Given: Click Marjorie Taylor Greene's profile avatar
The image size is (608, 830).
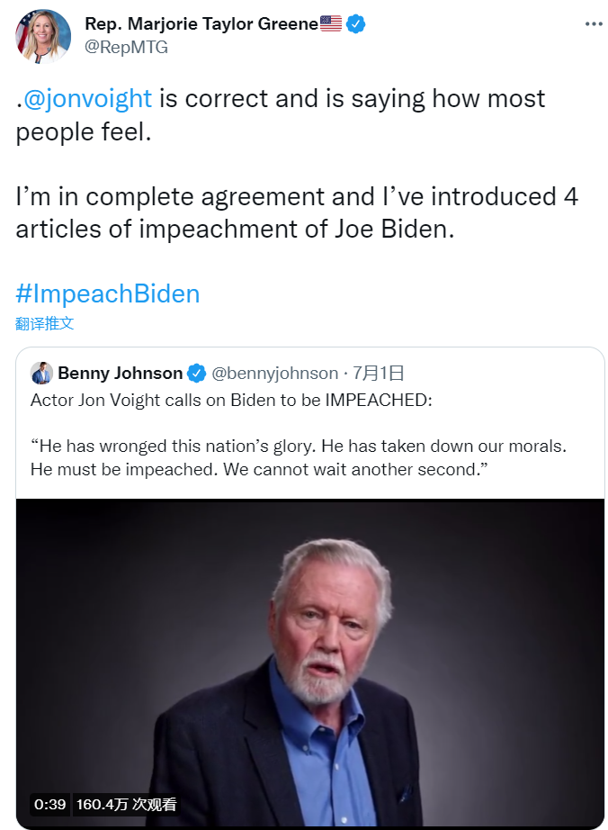Looking at the screenshot, I should point(43,36).
